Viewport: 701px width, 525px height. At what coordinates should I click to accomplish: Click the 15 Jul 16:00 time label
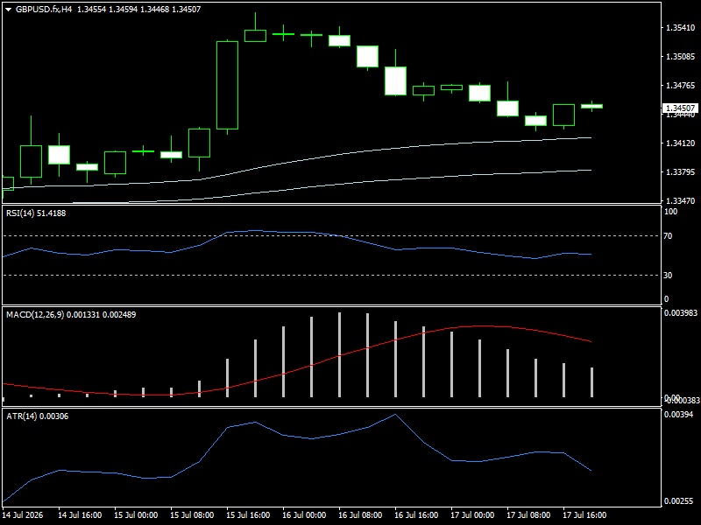pos(248,515)
